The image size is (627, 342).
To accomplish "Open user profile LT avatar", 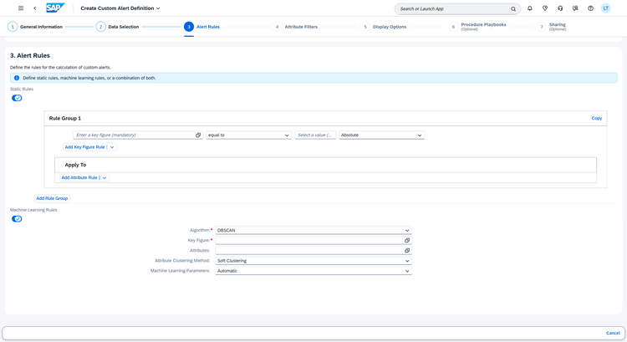I will (606, 8).
